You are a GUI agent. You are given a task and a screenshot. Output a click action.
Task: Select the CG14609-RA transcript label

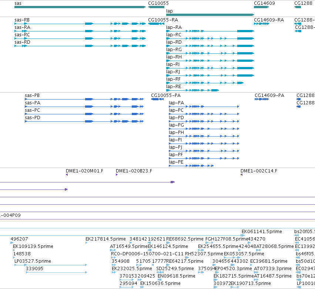click(269, 20)
